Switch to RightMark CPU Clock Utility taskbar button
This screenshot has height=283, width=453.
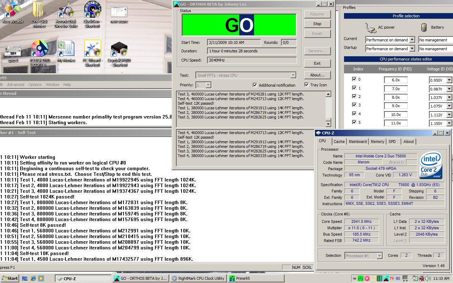click(198, 278)
